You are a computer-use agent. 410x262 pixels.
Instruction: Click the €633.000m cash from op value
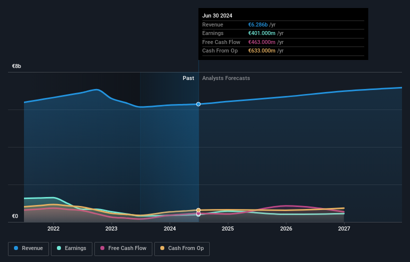pos(262,51)
